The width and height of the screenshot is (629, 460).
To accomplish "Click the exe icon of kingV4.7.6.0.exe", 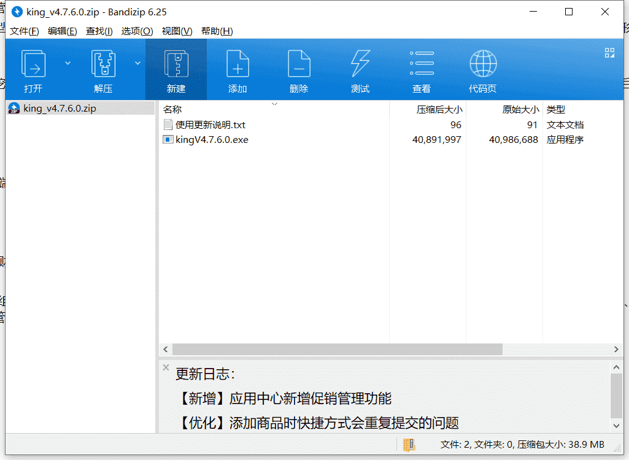I will click(168, 140).
